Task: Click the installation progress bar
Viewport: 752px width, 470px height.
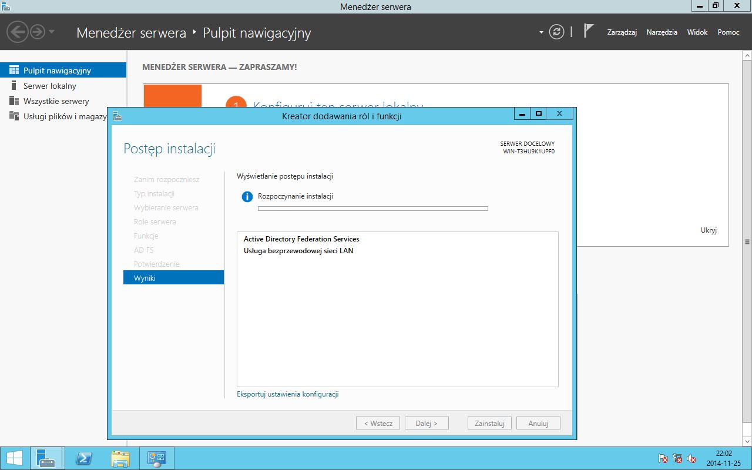Action: coord(373,208)
